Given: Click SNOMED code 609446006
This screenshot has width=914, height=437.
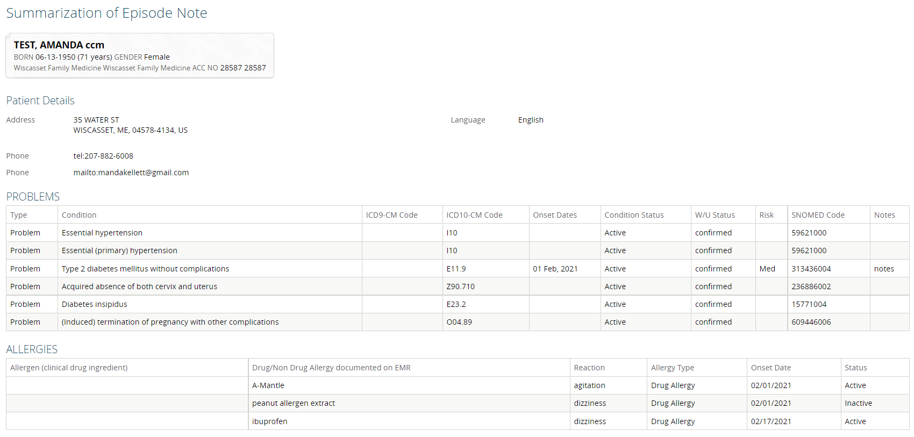Looking at the screenshot, I should [811, 322].
